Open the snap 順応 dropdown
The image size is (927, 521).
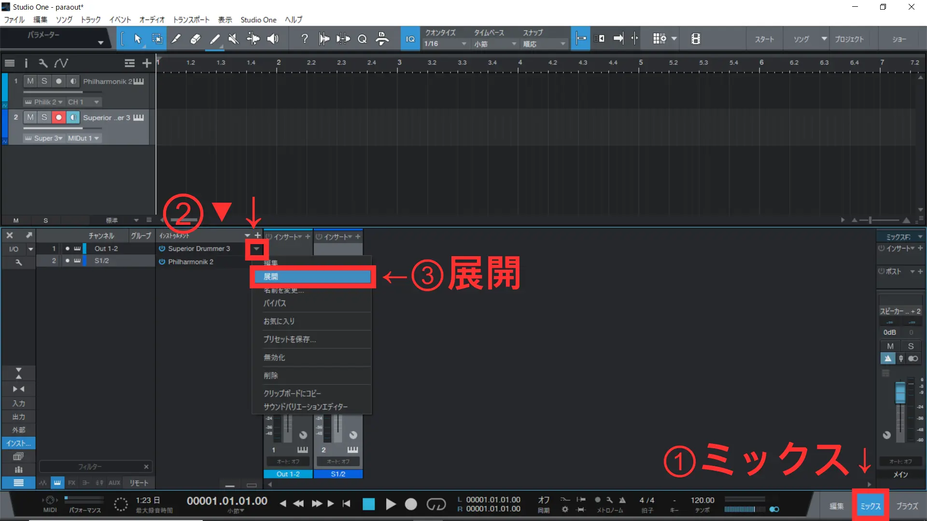point(544,44)
